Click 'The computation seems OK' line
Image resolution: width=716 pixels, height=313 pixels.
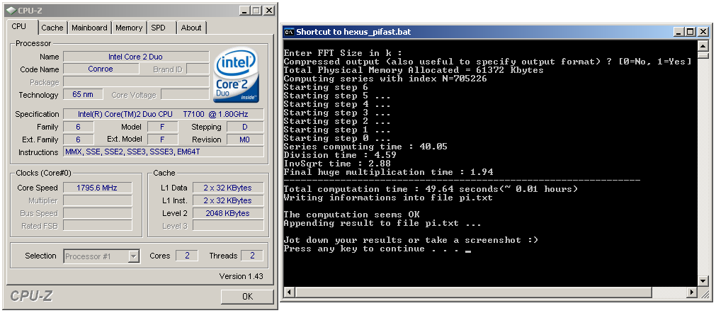pyautogui.click(x=351, y=215)
